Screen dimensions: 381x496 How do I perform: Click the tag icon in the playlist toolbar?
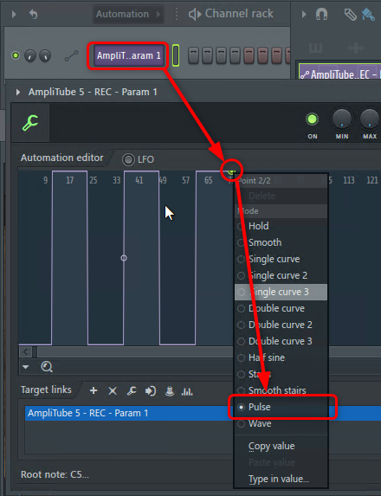coord(350,15)
